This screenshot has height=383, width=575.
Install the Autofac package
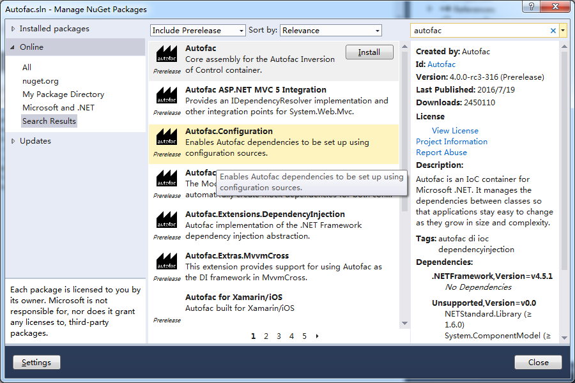click(x=369, y=52)
